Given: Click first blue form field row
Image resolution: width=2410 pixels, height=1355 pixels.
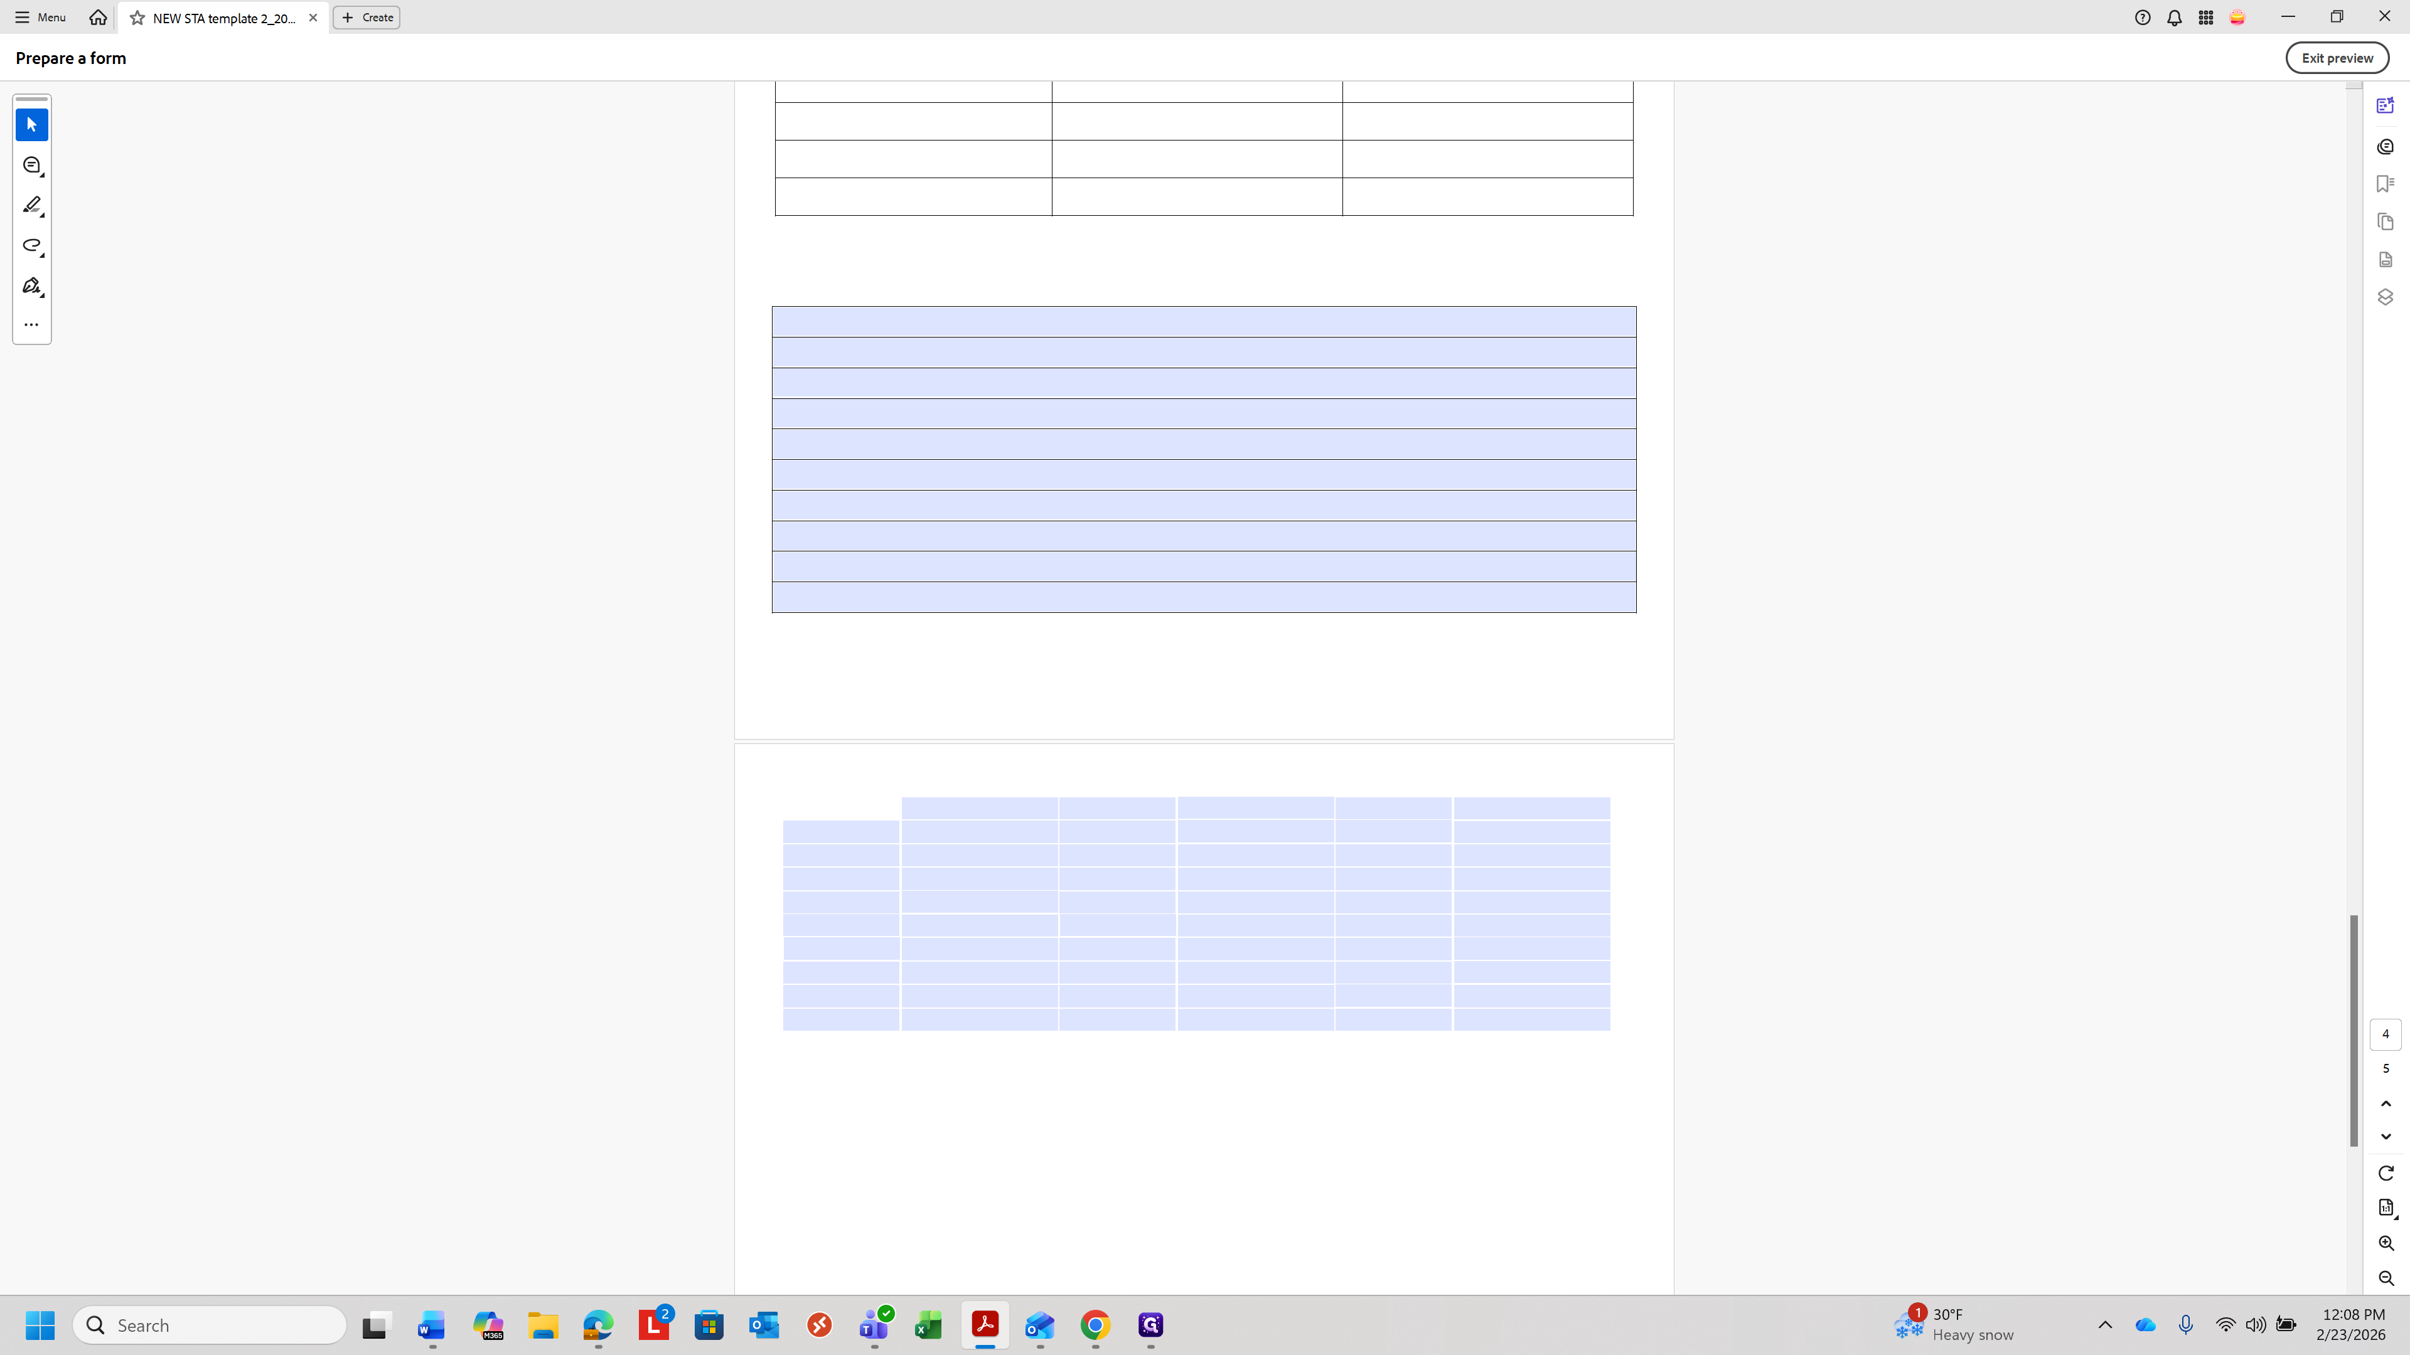Looking at the screenshot, I should (1203, 322).
